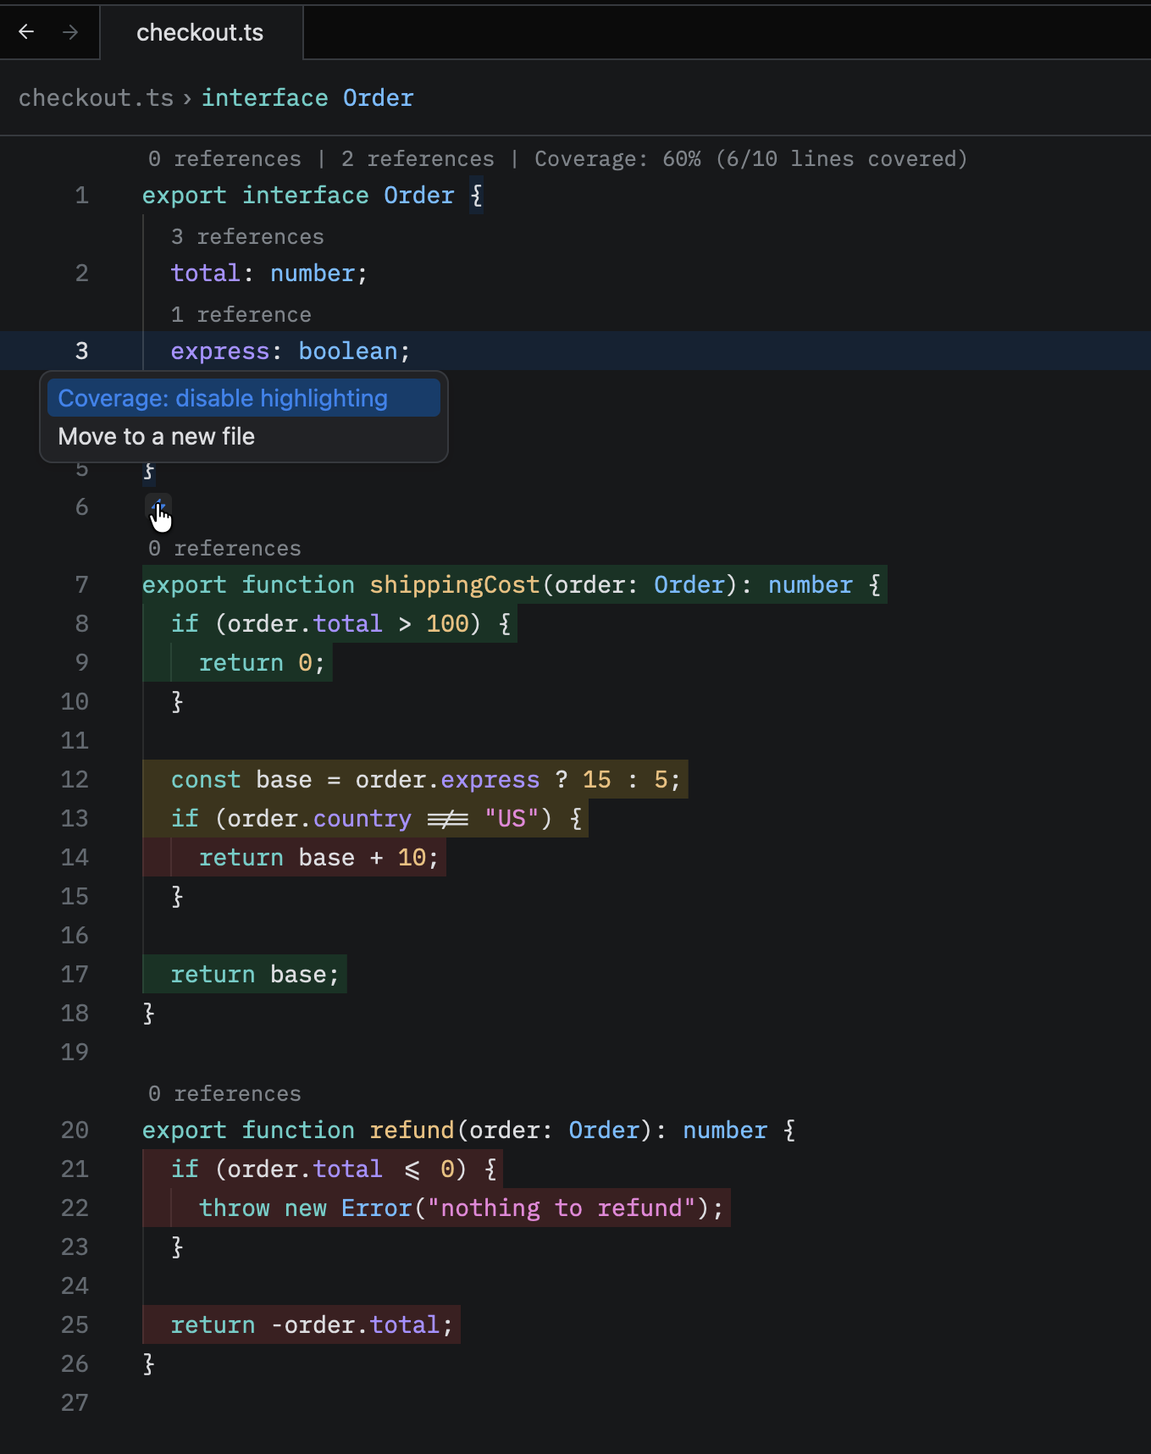Click 'return -order.total;' on line 25
The height and width of the screenshot is (1454, 1151).
[312, 1325]
